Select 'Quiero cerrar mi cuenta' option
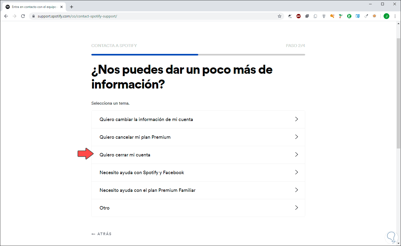This screenshot has height=246, width=401. [198, 155]
